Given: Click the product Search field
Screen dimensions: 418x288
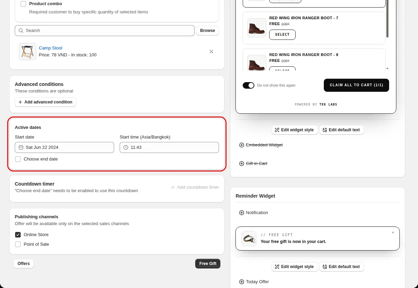Looking at the screenshot, I should click(104, 31).
